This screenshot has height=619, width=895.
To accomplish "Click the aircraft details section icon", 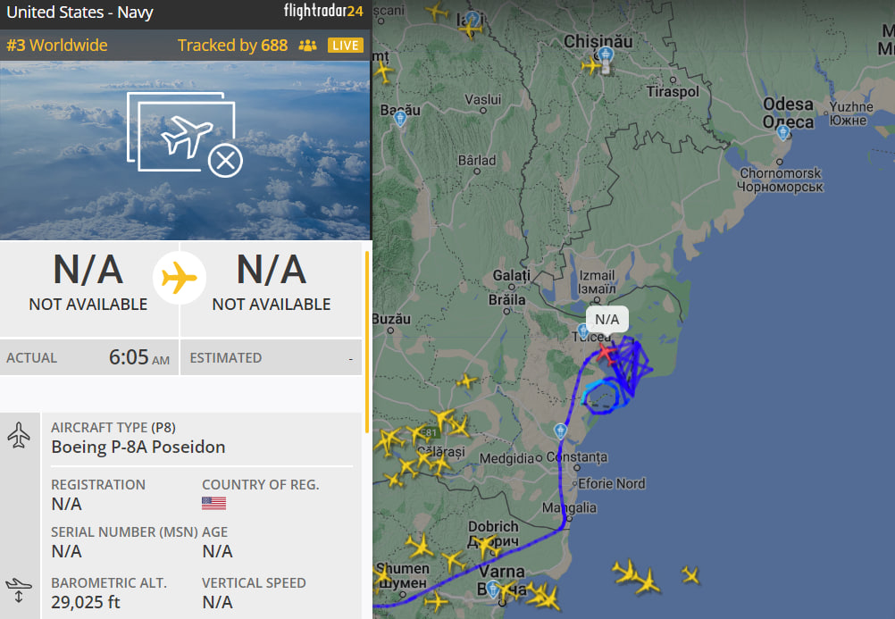I will (x=19, y=435).
